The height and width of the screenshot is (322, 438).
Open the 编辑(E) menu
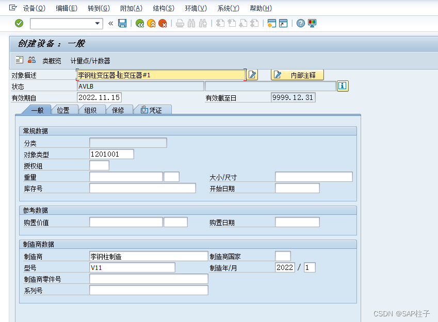coord(67,8)
